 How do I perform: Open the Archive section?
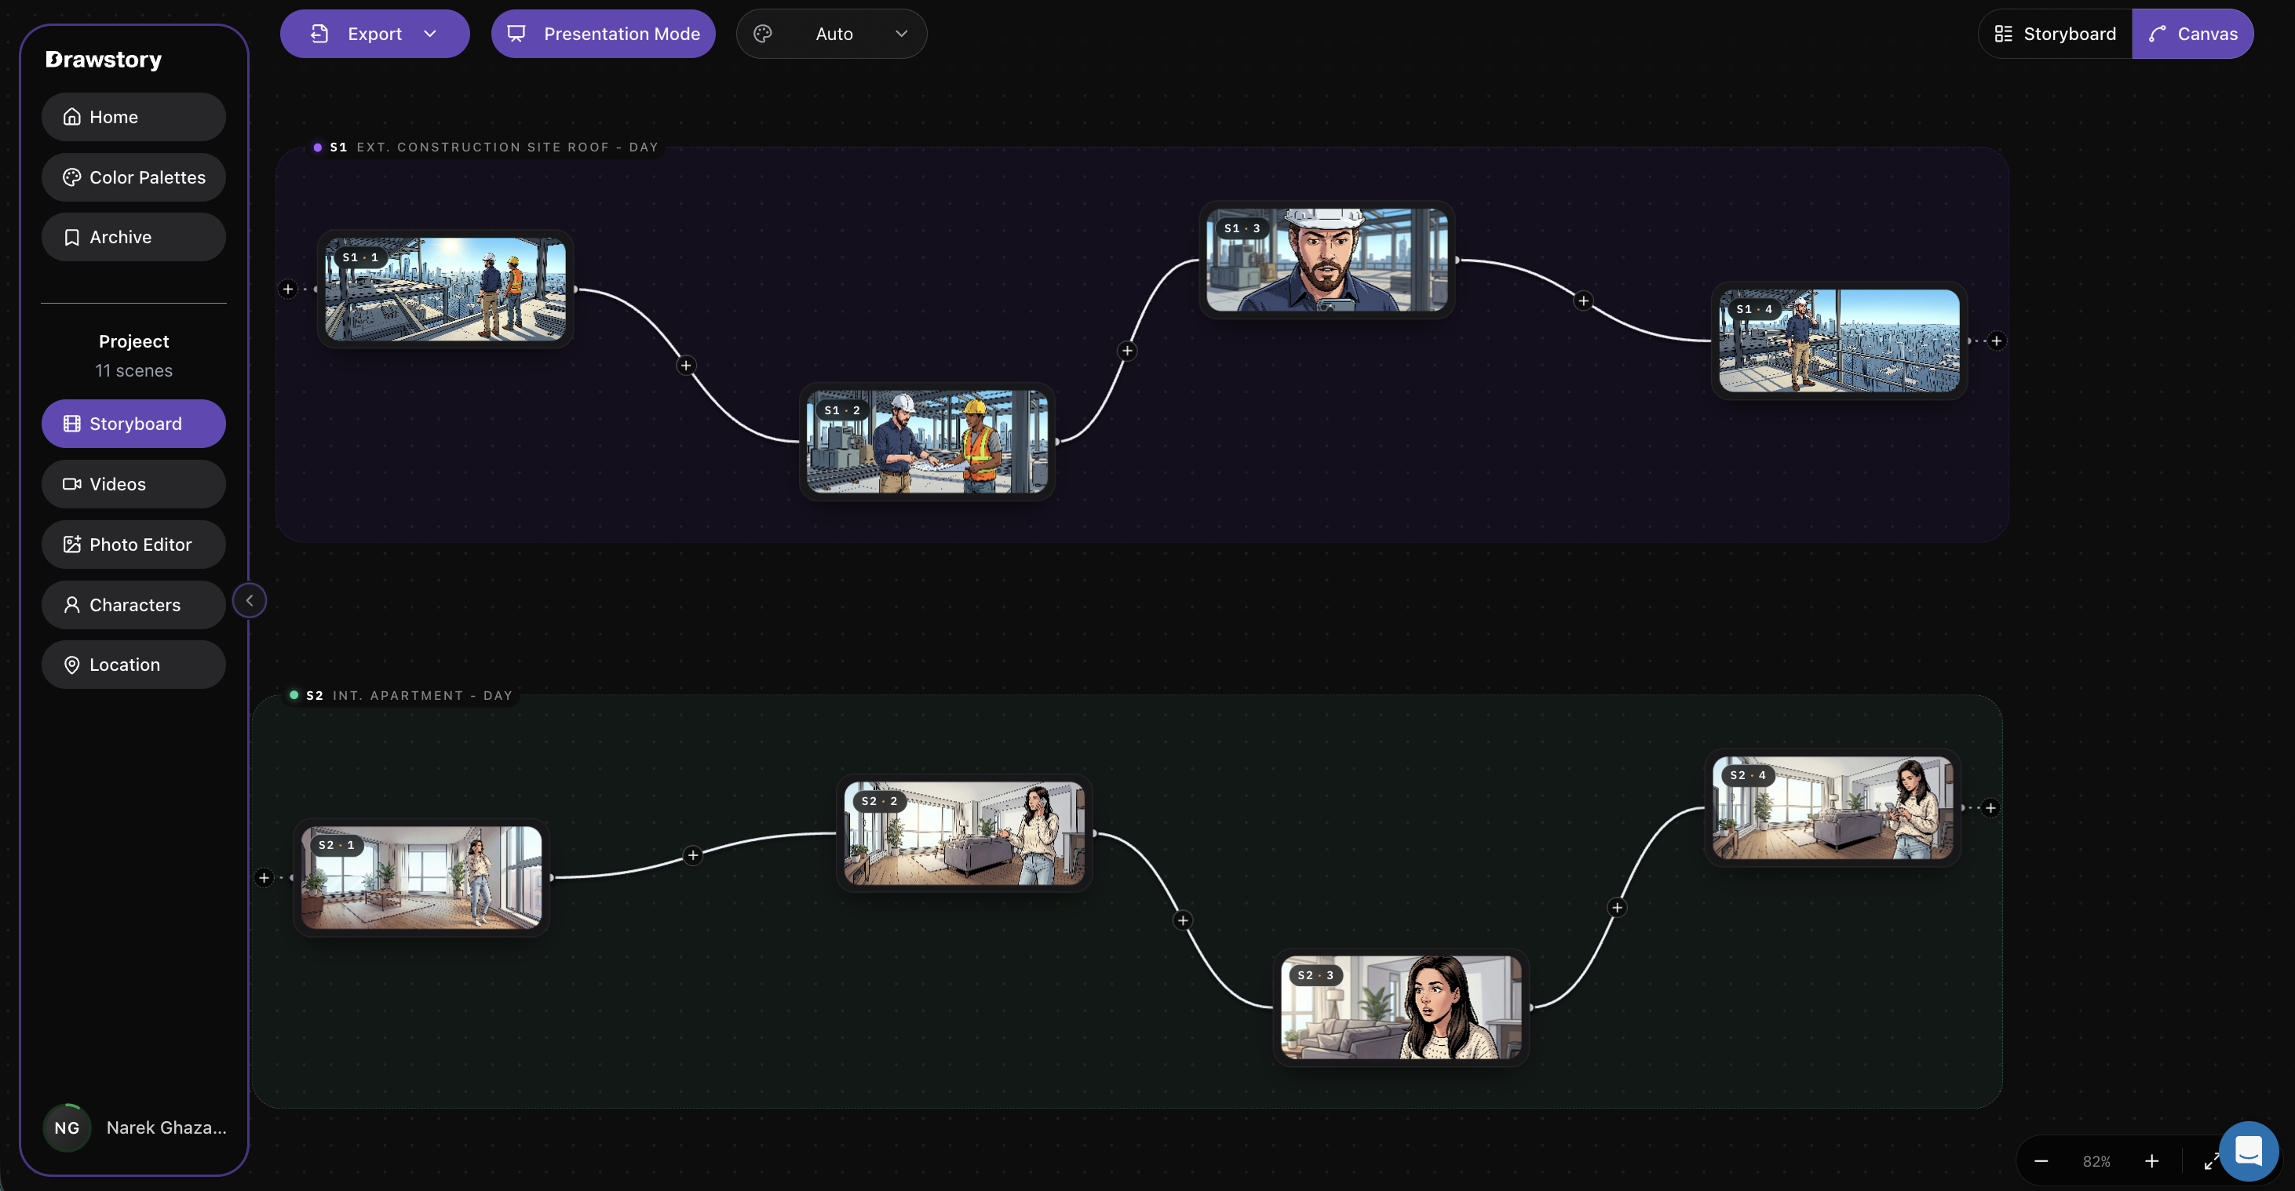pyautogui.click(x=133, y=237)
